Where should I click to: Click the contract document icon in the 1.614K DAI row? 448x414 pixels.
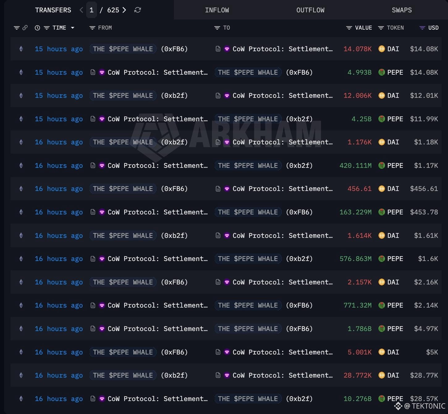(x=218, y=235)
